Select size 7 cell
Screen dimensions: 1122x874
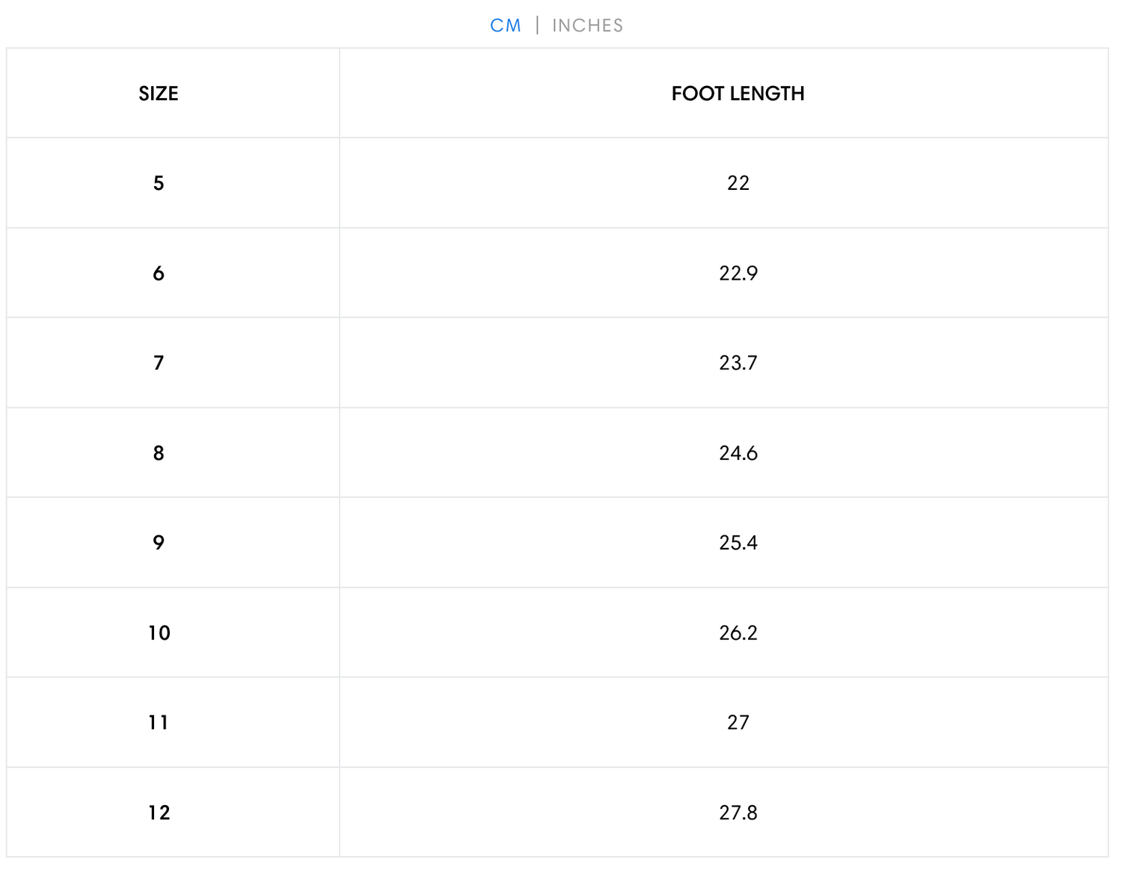coord(159,363)
